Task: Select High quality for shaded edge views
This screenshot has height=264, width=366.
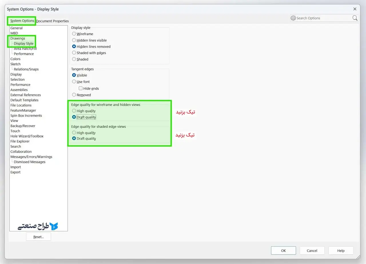Action: 74,133
